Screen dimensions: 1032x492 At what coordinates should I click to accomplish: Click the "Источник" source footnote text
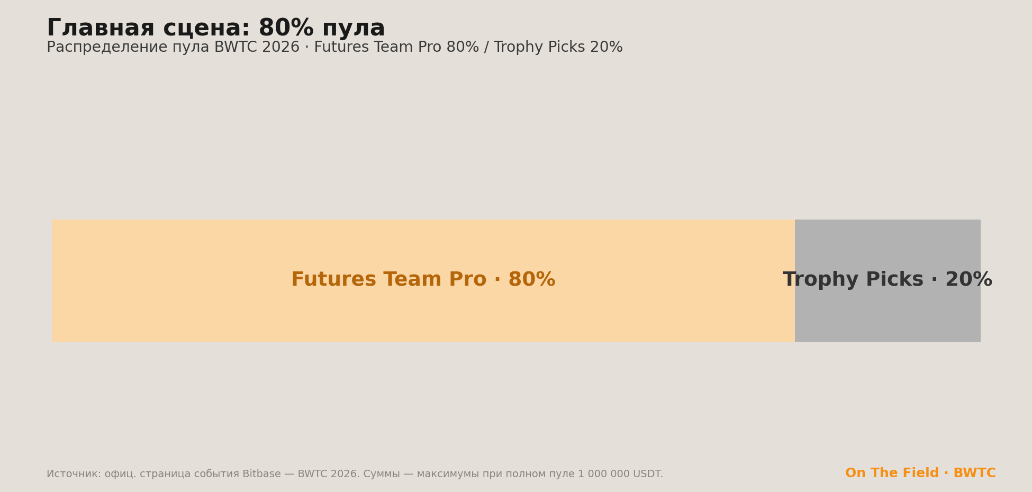pos(355,474)
